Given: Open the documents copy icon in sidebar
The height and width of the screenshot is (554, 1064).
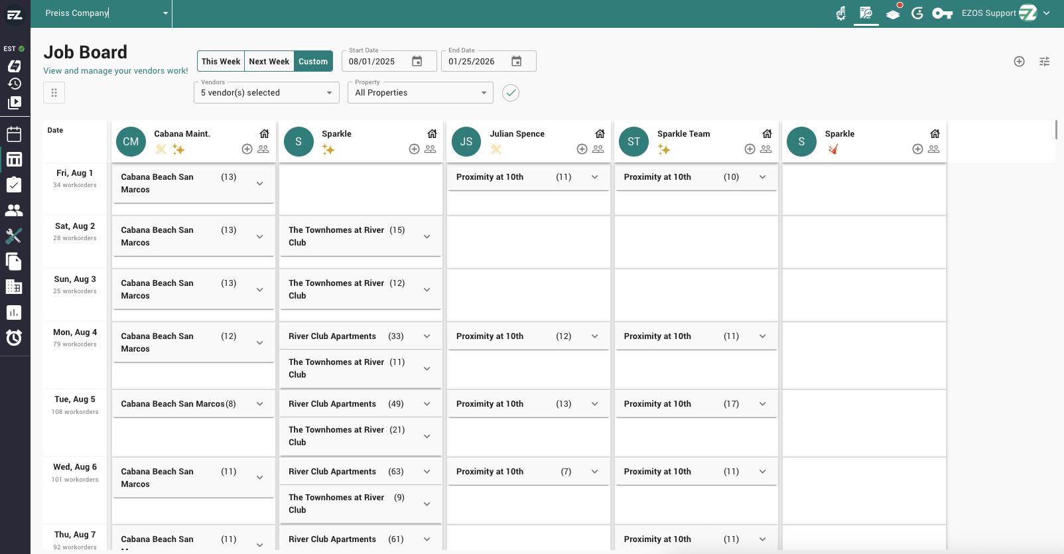Looking at the screenshot, I should [x=14, y=261].
